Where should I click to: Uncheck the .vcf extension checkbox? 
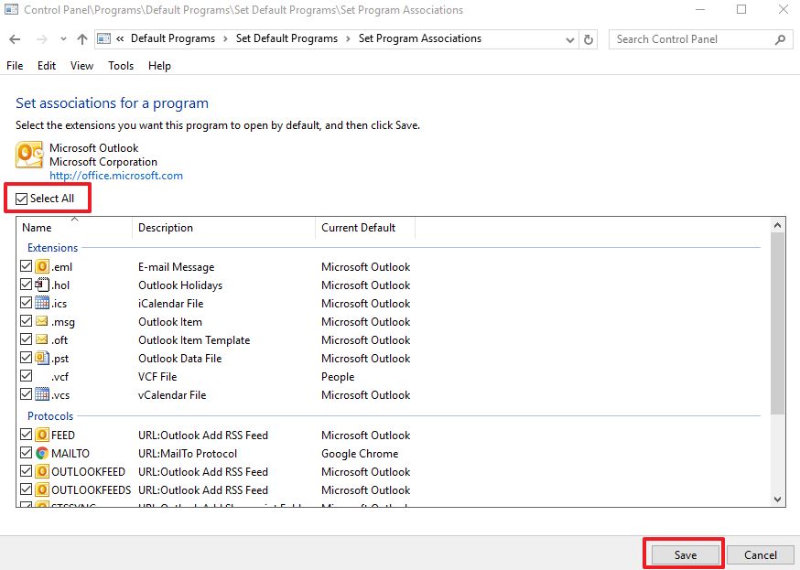tap(26, 376)
